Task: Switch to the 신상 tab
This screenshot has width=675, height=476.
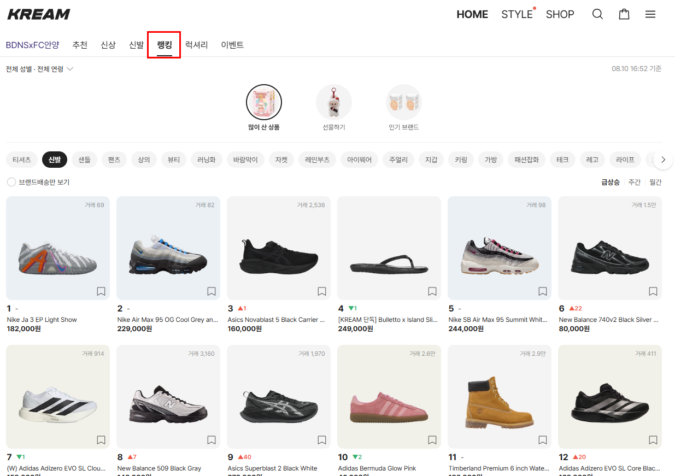Action: coord(108,45)
